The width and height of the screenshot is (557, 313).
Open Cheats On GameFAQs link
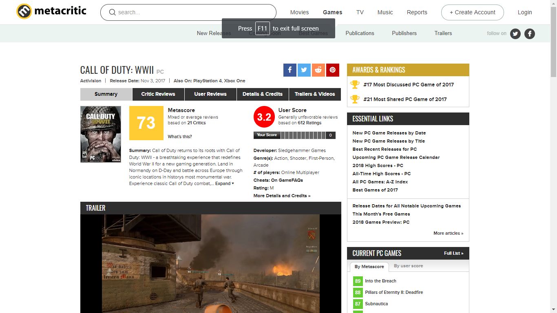point(287,180)
